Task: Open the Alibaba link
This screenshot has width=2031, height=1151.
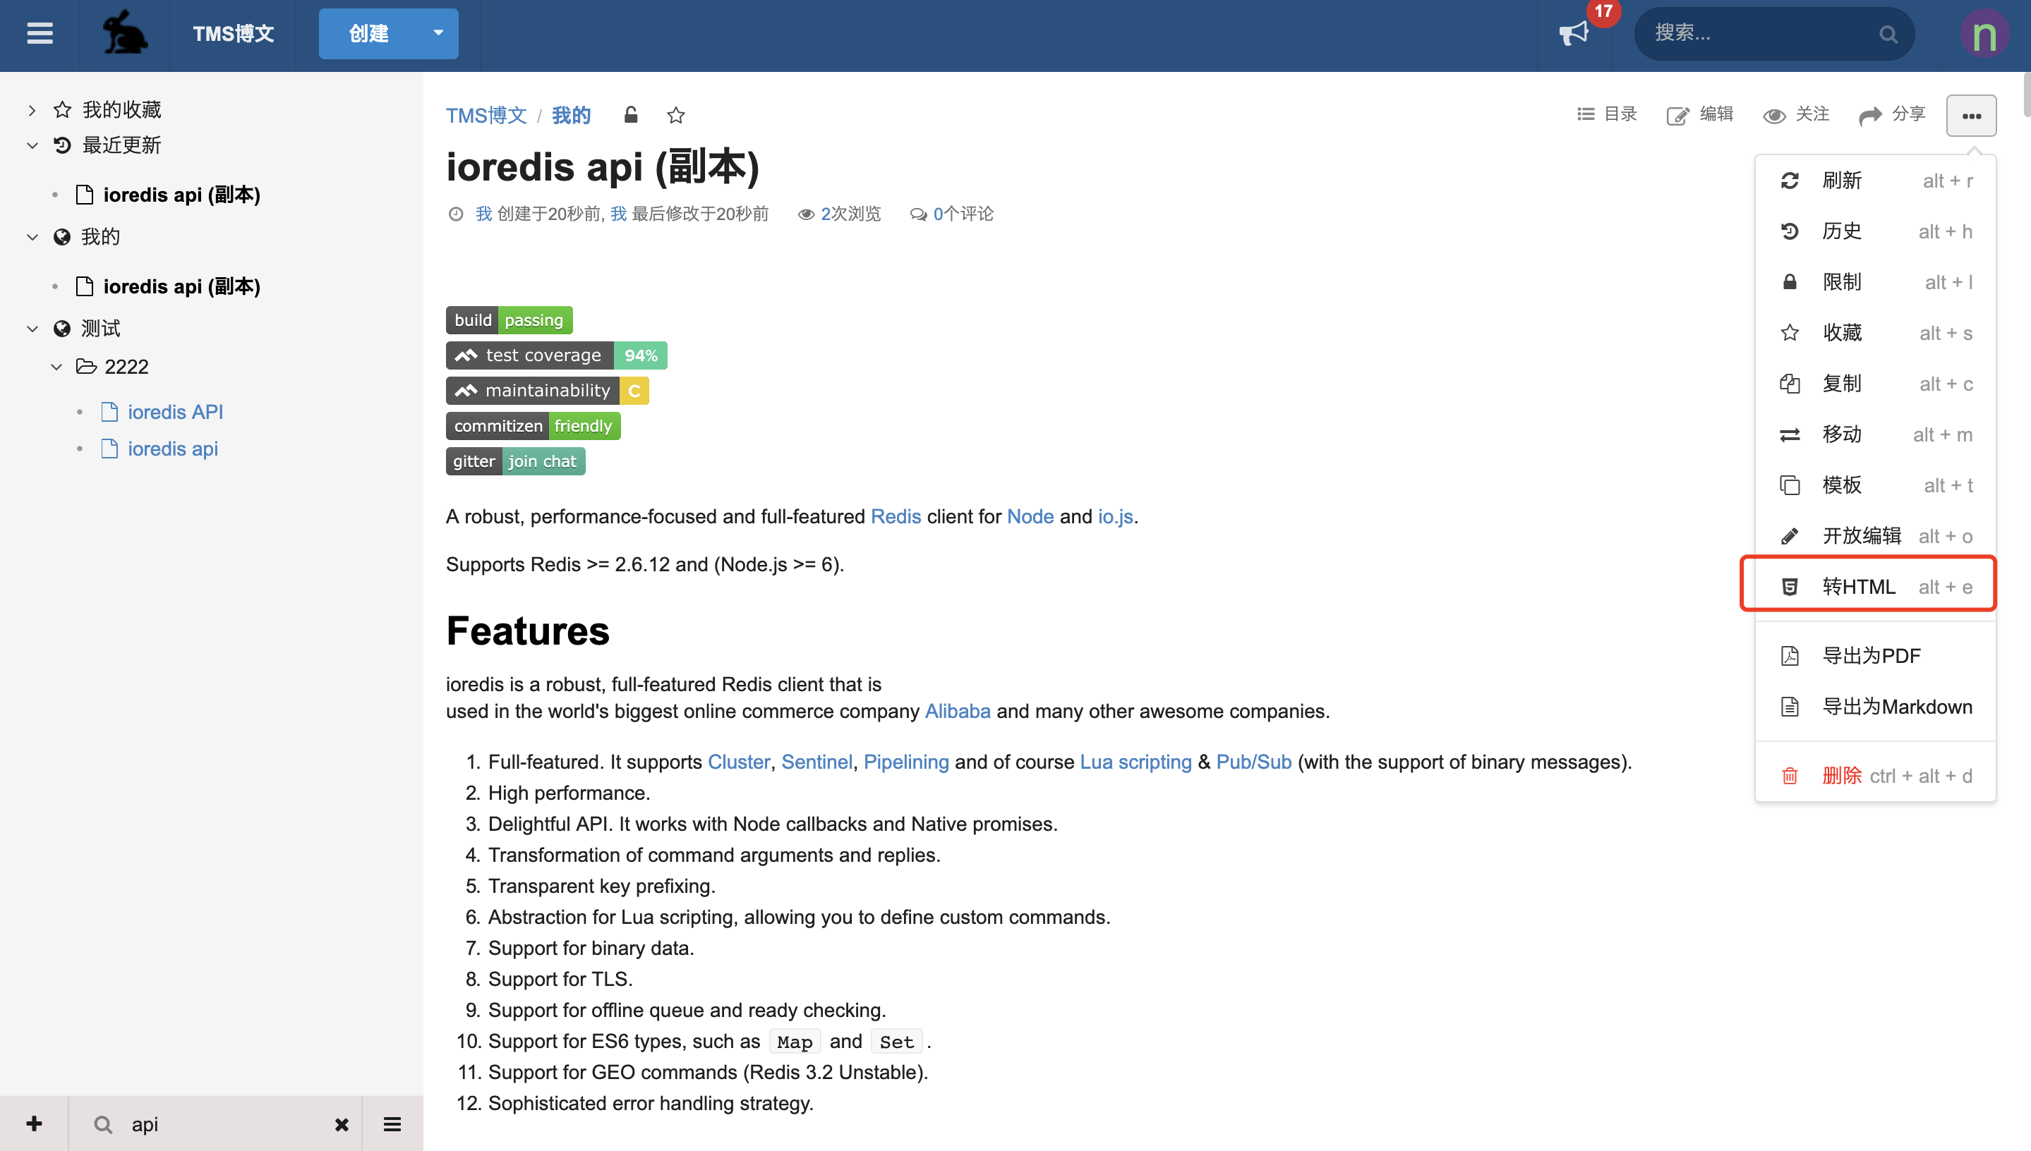Action: 958,711
